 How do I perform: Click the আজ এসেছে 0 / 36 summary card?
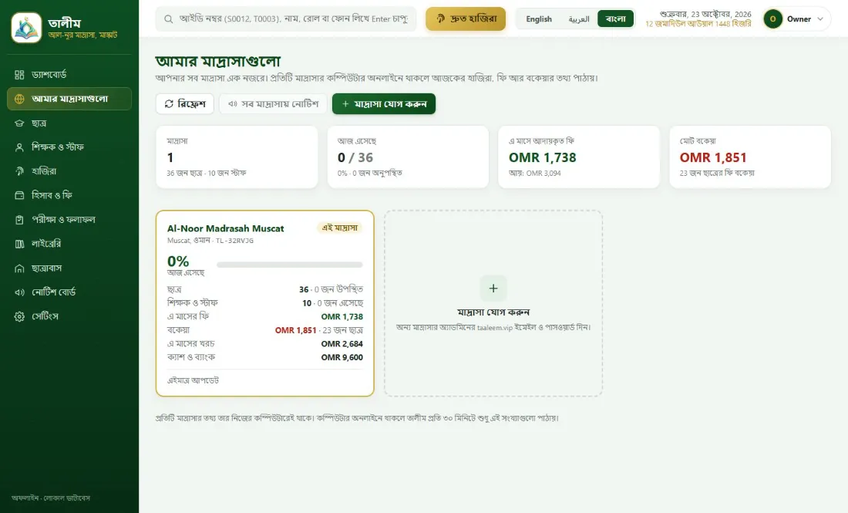(408, 157)
